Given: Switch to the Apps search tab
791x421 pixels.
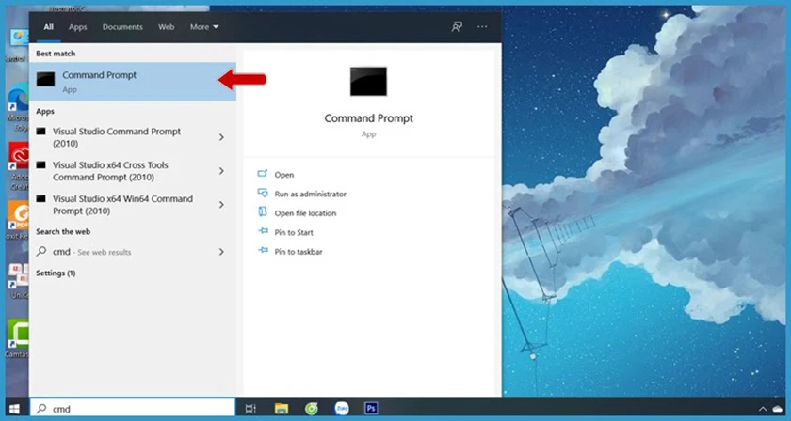Looking at the screenshot, I should pyautogui.click(x=77, y=27).
